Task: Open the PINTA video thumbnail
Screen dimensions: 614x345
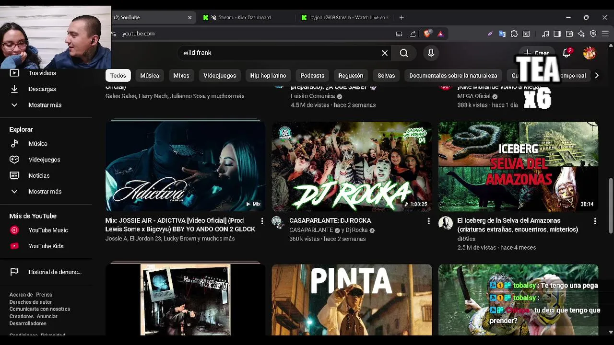Action: (x=352, y=300)
